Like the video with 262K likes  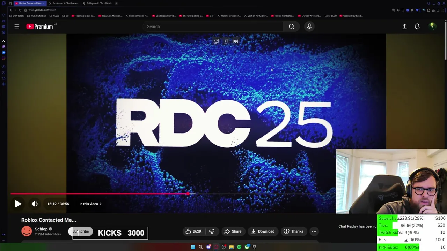coord(193,231)
